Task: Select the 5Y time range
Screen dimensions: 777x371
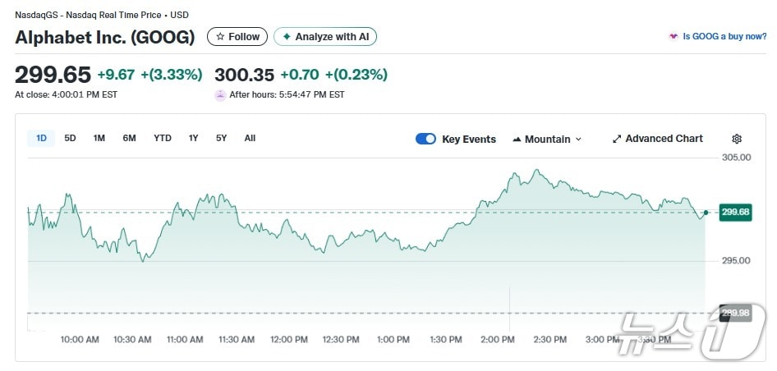Action: click(x=222, y=138)
